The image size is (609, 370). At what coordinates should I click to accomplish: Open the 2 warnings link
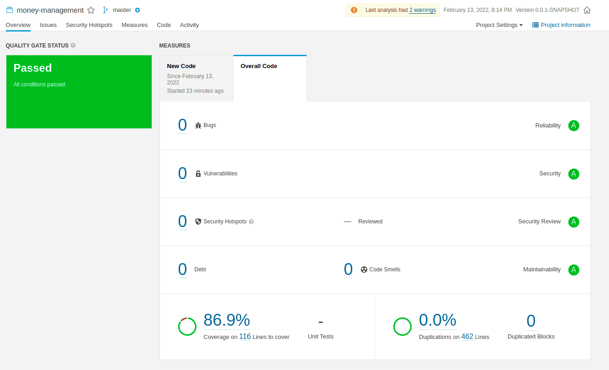click(x=422, y=10)
